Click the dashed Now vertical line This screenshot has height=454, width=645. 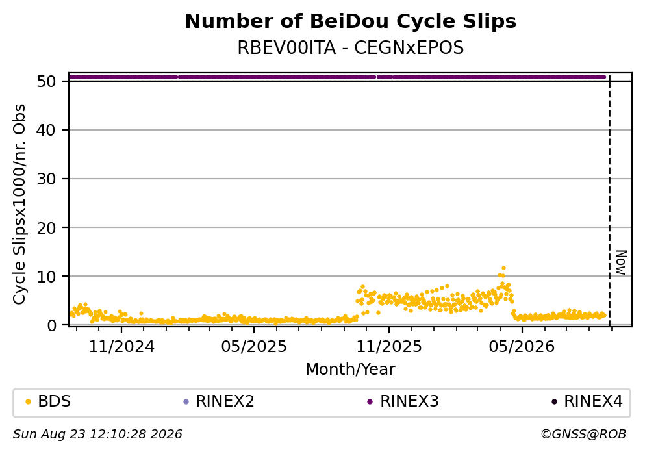(x=609, y=201)
